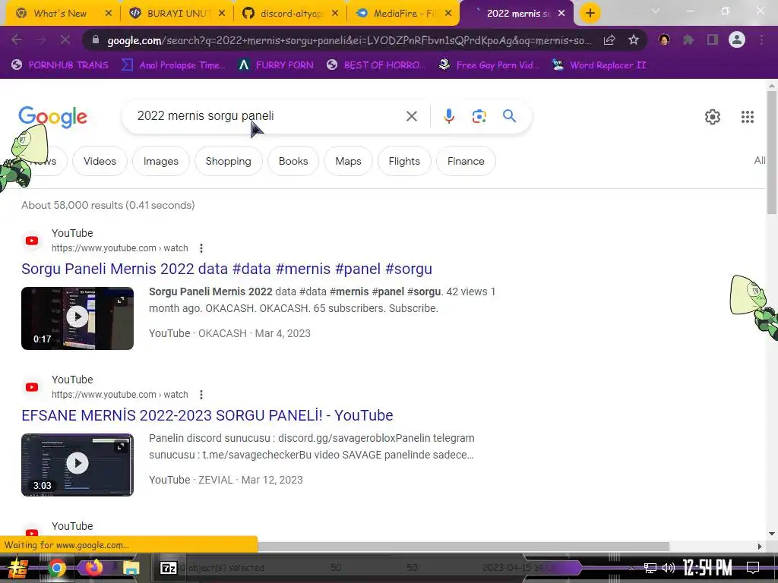Start voice search with microphone
This screenshot has height=583, width=778.
448,116
